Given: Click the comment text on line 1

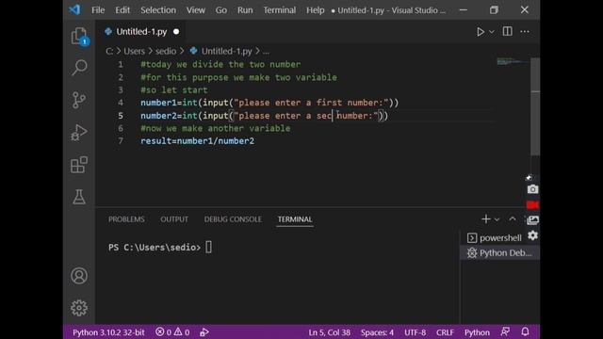Looking at the screenshot, I should [220, 65].
